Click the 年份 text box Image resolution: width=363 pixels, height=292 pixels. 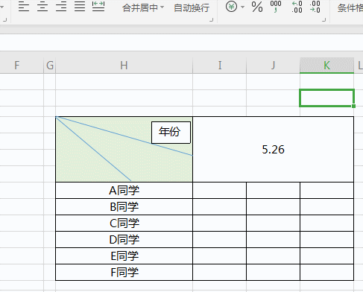(x=171, y=133)
